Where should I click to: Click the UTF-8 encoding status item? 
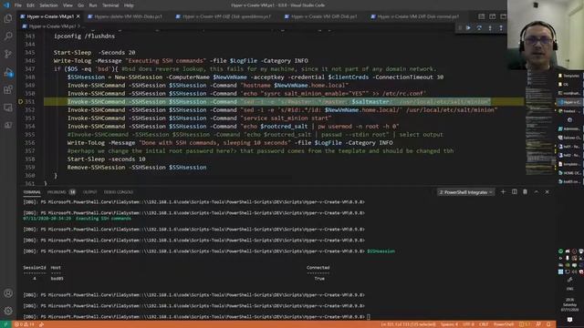point(468,324)
